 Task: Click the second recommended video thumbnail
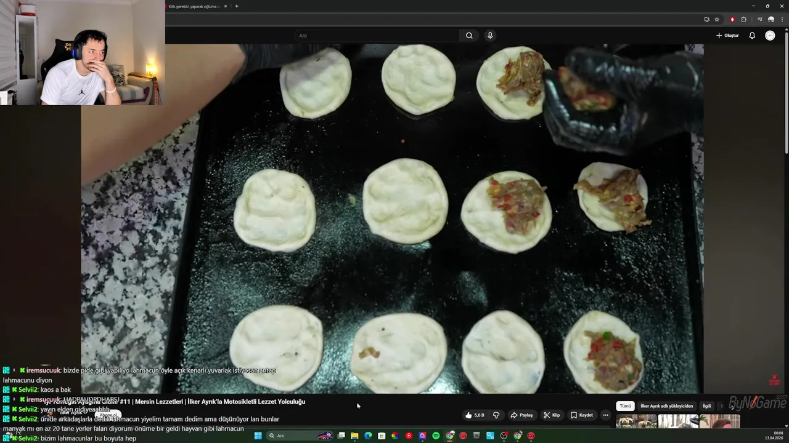tap(678, 422)
